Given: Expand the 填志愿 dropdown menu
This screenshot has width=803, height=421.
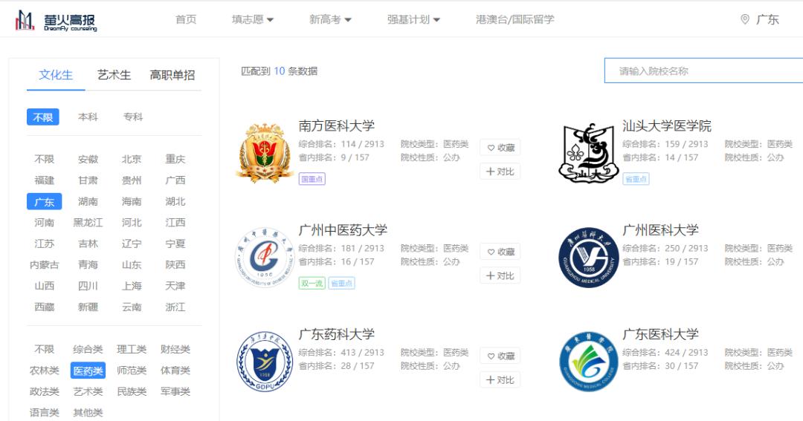Looking at the screenshot, I should [253, 19].
